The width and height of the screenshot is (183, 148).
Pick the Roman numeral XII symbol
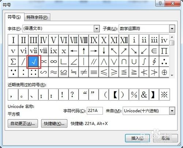click(124, 40)
